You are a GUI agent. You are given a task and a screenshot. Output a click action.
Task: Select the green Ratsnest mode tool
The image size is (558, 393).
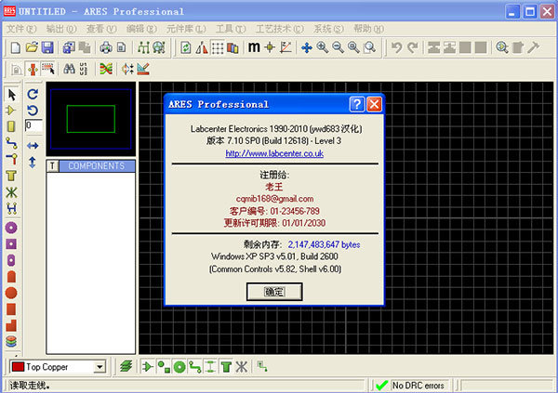tap(11, 192)
